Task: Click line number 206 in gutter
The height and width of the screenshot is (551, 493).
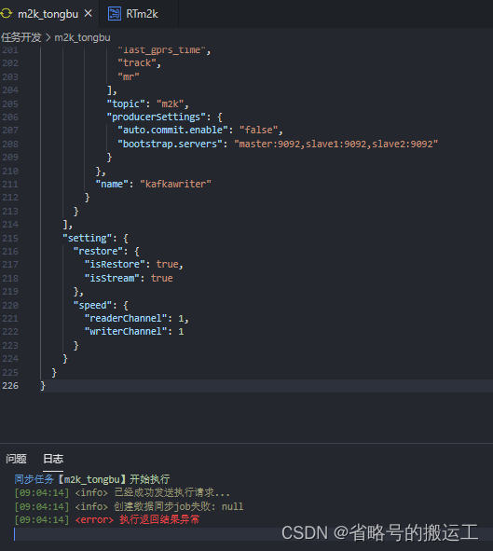Action: (10, 117)
